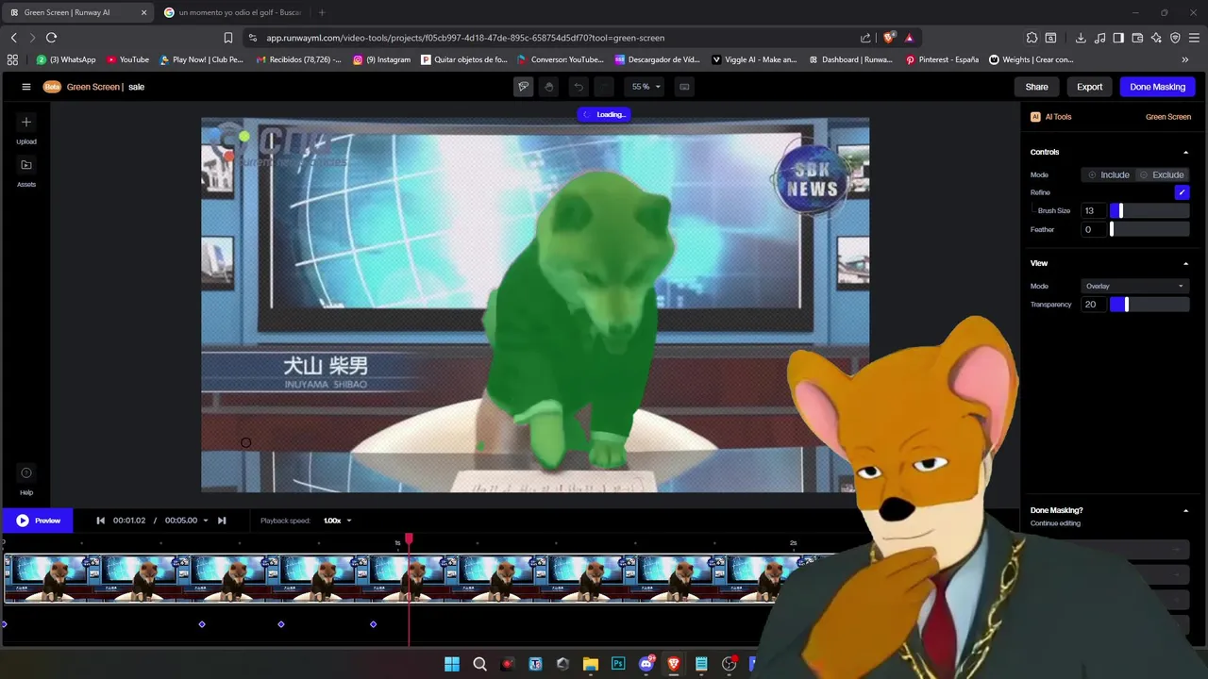Open the 55% zoom level dropdown
This screenshot has width=1208, height=679.
pyautogui.click(x=646, y=87)
